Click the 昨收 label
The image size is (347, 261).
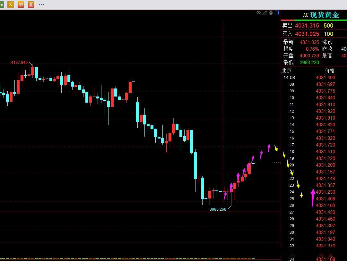pyautogui.click(x=327, y=49)
